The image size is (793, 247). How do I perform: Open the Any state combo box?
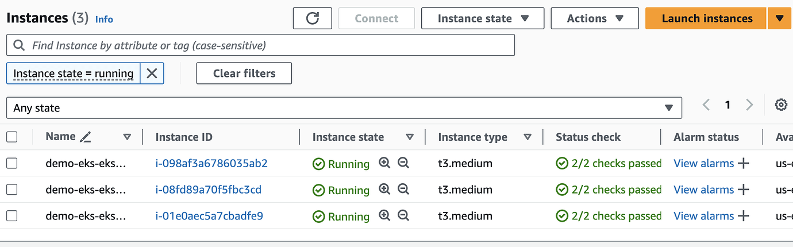pyautogui.click(x=344, y=108)
